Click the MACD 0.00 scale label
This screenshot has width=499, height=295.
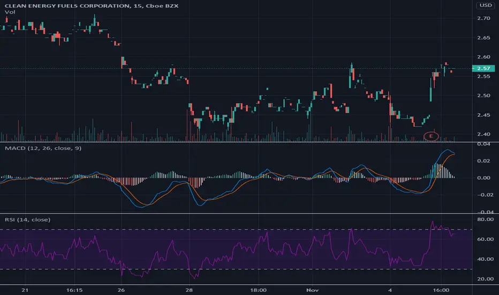(483, 178)
